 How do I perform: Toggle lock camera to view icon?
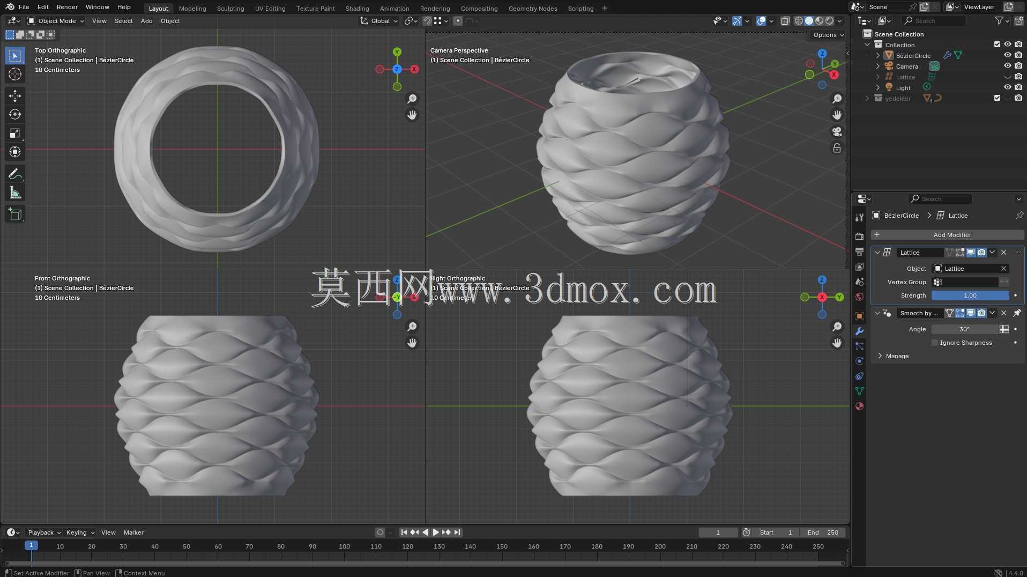click(x=837, y=148)
